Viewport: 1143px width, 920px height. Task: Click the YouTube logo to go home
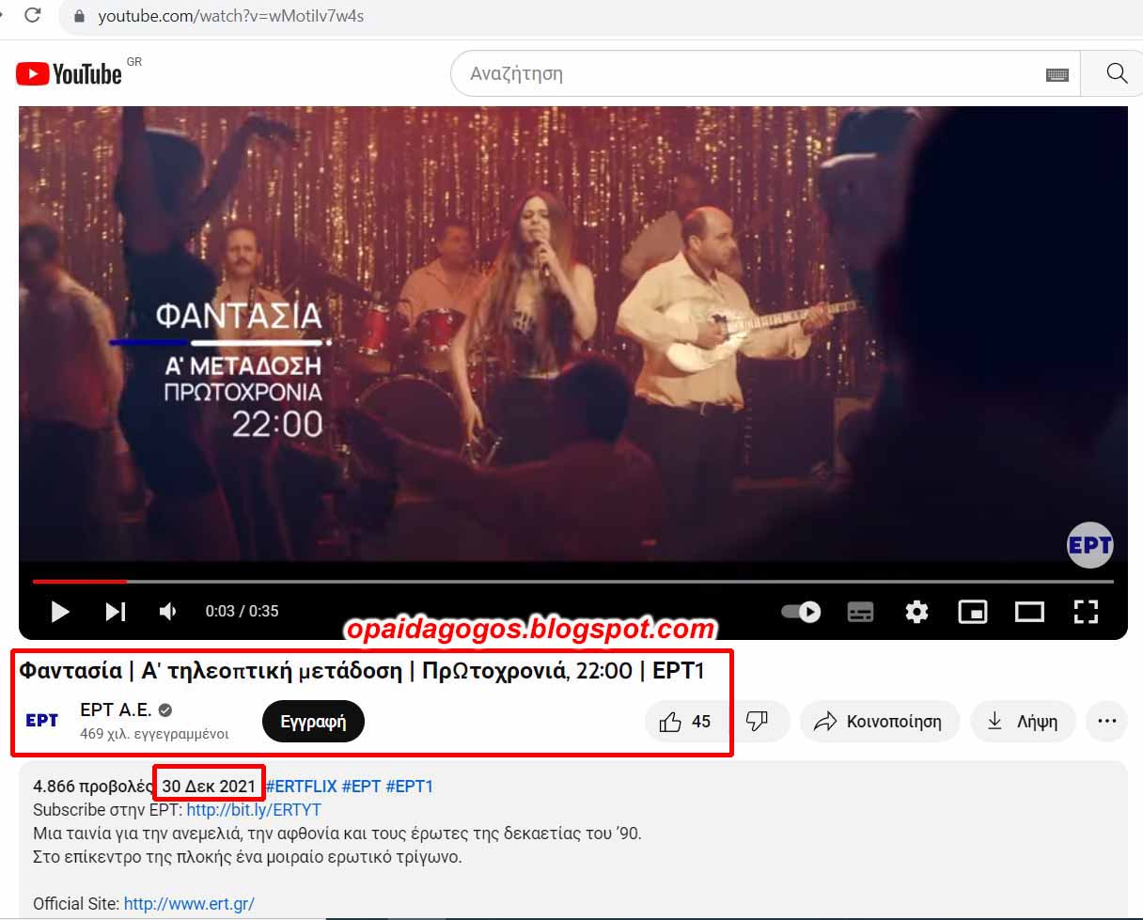(69, 73)
